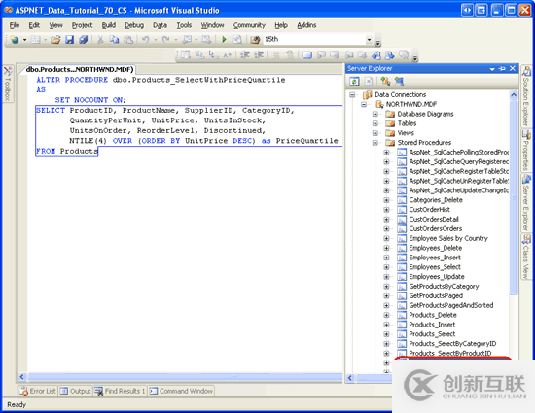Open the Server Explorer window position dropdown arrow
Viewport: 535px width, 413px height.
coord(492,69)
